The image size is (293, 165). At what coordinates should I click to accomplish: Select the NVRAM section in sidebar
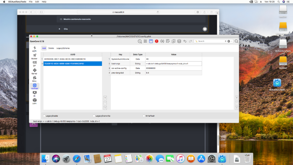34,87
